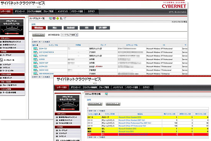
Task: Click the iOS device icon in hardware header
Action: [x=61, y=18]
